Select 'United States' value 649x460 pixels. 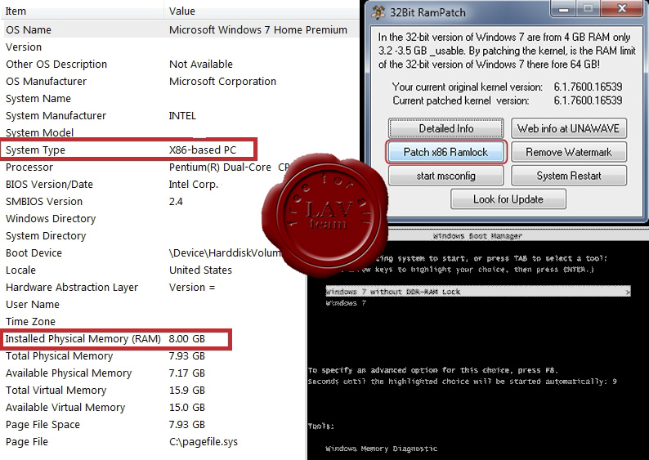[200, 270]
